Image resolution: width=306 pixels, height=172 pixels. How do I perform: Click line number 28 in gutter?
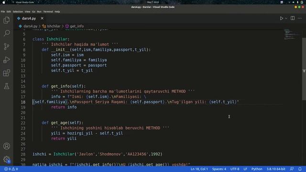pyautogui.click(x=23, y=154)
